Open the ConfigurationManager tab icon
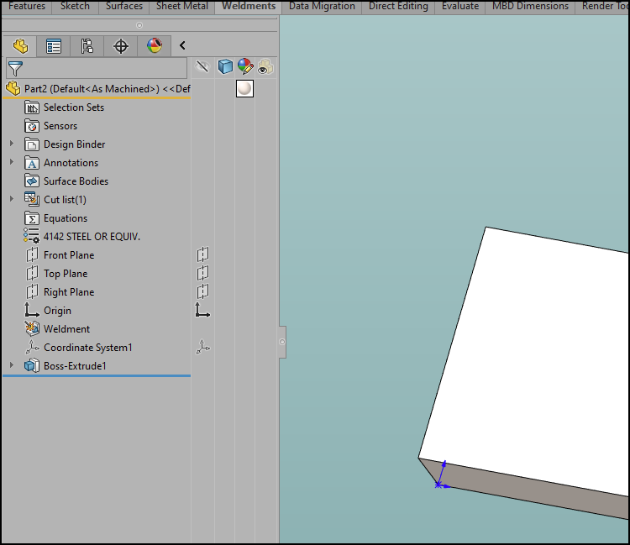 coord(87,46)
